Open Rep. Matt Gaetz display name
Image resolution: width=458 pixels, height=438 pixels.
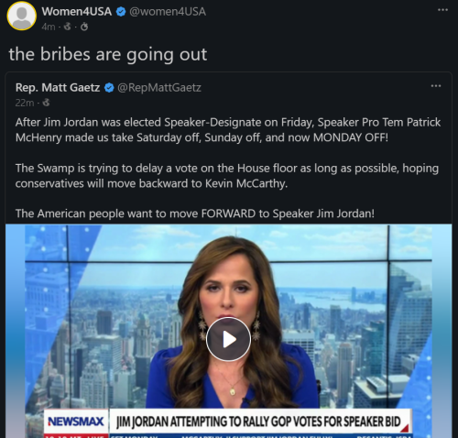(x=58, y=88)
